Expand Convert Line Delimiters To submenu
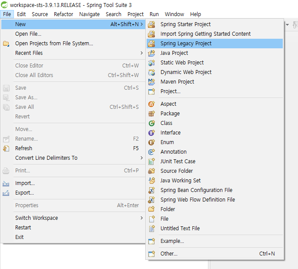 point(141,158)
